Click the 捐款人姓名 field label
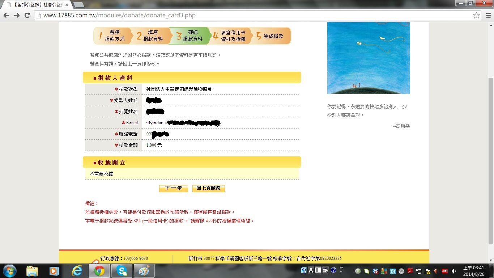 (x=126, y=100)
